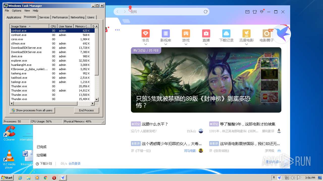Click Show processes from all users
Image resolution: width=323 pixels, height=181 pixels.
click(x=32, y=110)
